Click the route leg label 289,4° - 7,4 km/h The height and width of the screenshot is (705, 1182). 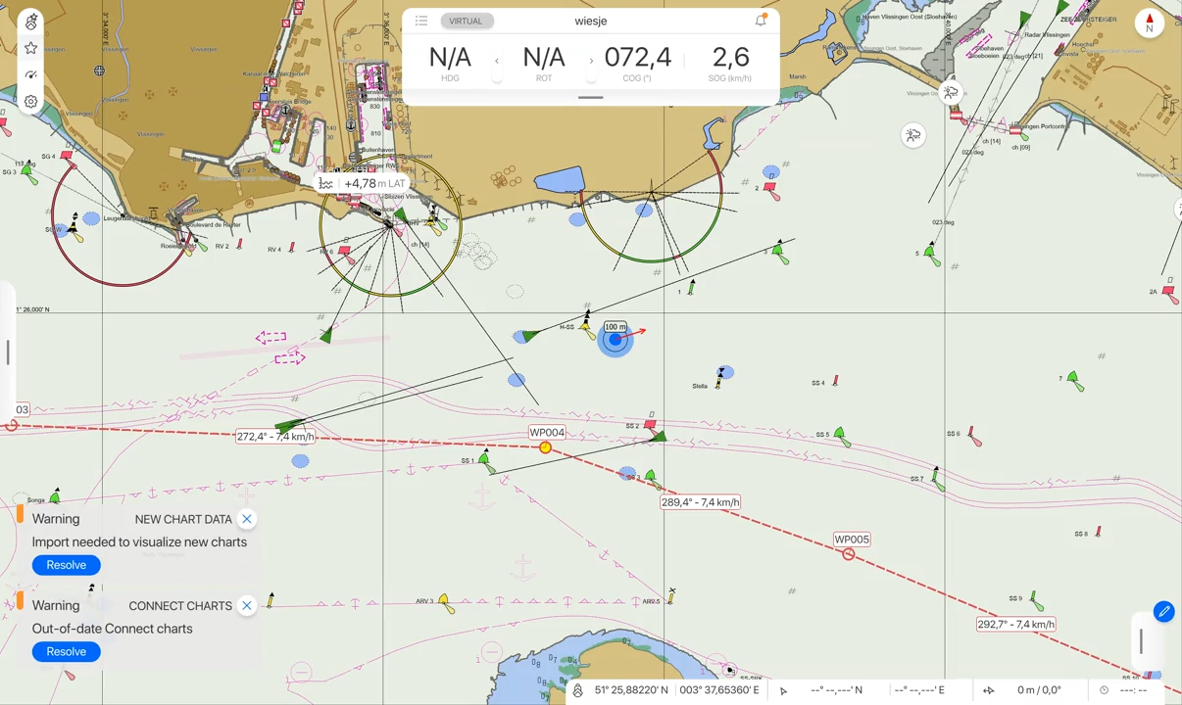[701, 502]
